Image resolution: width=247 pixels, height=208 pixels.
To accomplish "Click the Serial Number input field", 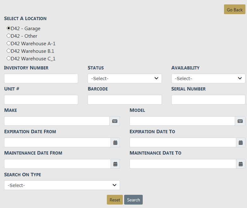I will point(208,100).
